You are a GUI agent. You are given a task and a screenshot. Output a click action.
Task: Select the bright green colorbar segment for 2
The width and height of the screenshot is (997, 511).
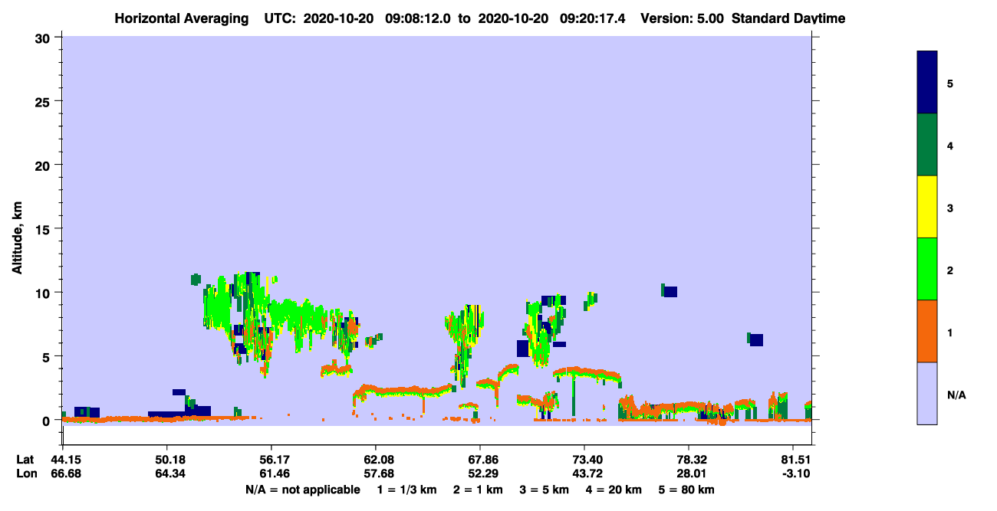tap(927, 269)
